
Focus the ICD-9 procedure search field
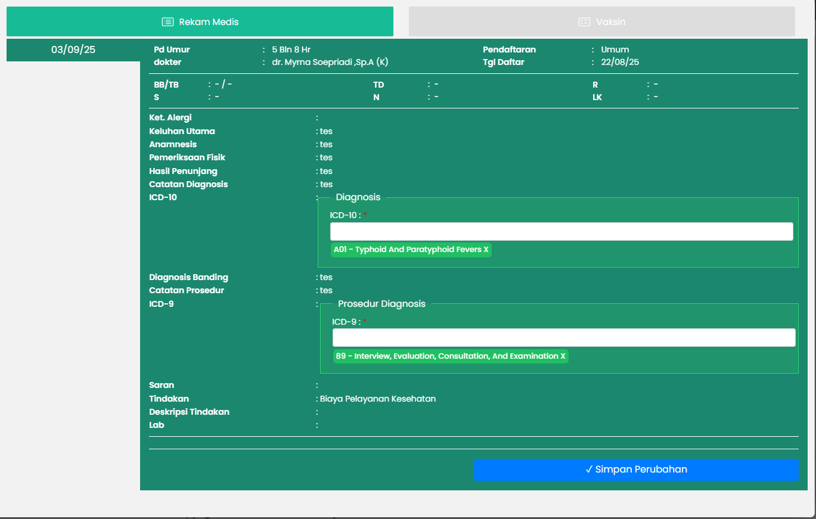563,338
